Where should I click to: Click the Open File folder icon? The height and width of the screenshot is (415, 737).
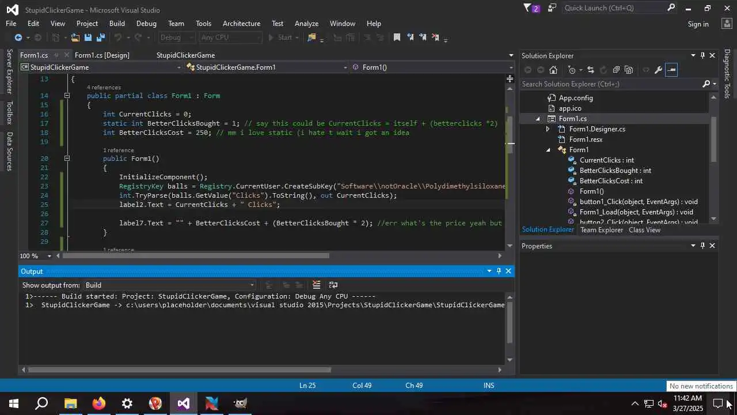(75, 37)
